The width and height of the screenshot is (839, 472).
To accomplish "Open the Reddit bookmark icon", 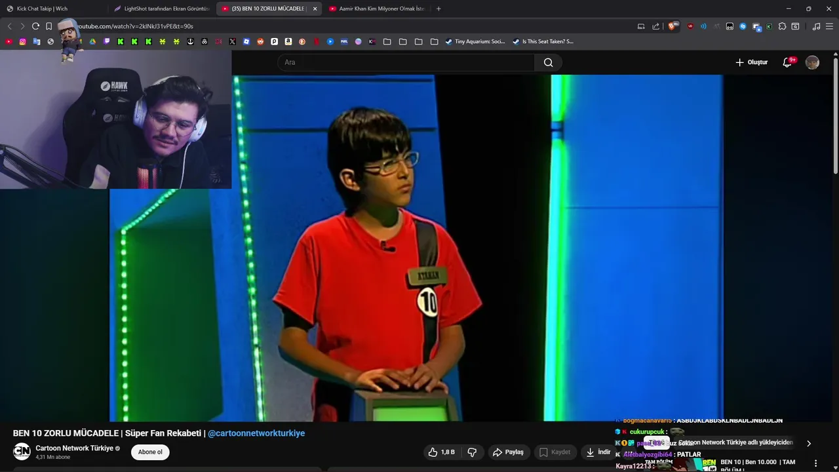I will tap(260, 41).
